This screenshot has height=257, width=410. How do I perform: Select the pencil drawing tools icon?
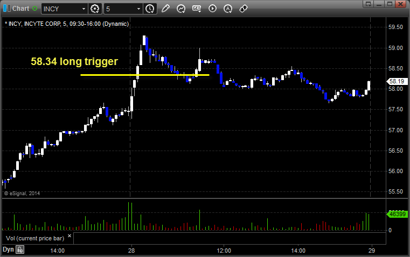pos(165,9)
